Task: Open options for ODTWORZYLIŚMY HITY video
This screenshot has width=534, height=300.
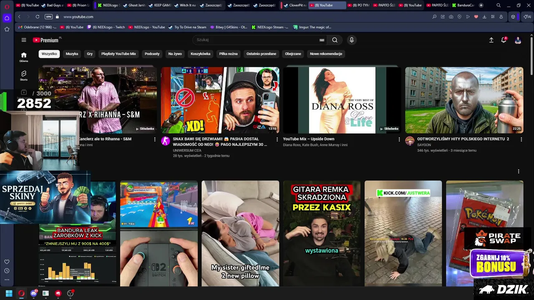Action: 521,140
